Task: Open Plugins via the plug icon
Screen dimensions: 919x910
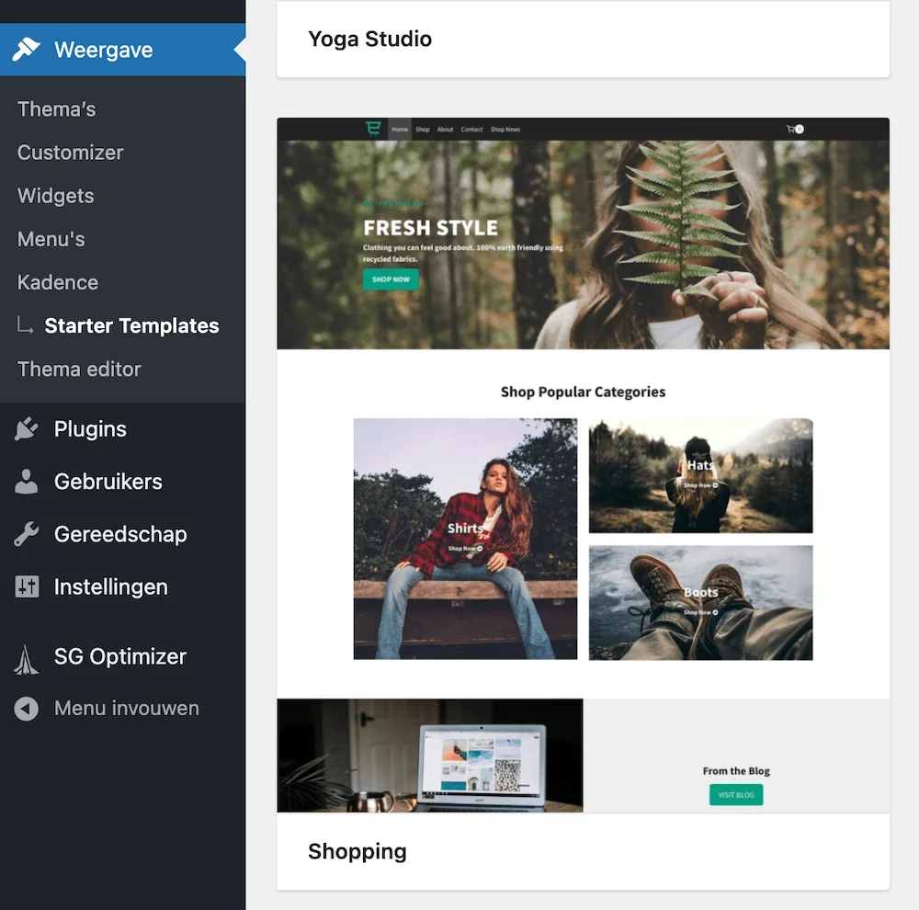Action: coord(25,428)
